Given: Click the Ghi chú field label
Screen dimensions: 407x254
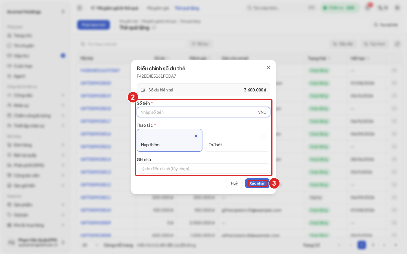Looking at the screenshot, I should tap(144, 160).
